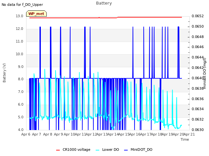Click the Apr 9 date label
Screen dimensions: 209x156
tap(58, 134)
